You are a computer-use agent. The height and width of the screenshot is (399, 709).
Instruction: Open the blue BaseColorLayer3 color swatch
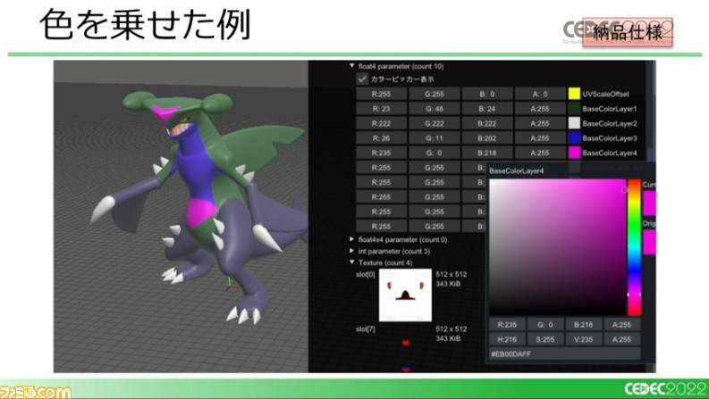[x=574, y=138]
